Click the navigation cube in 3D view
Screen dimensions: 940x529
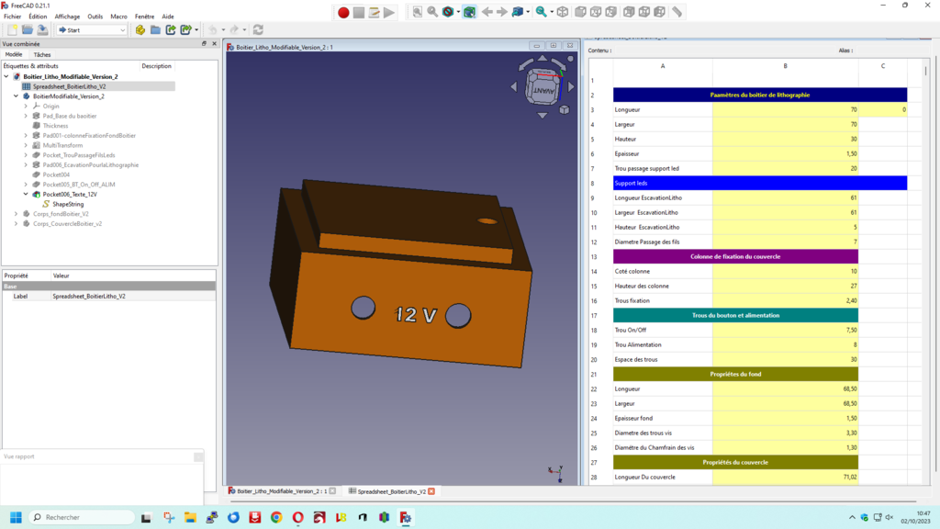point(540,90)
